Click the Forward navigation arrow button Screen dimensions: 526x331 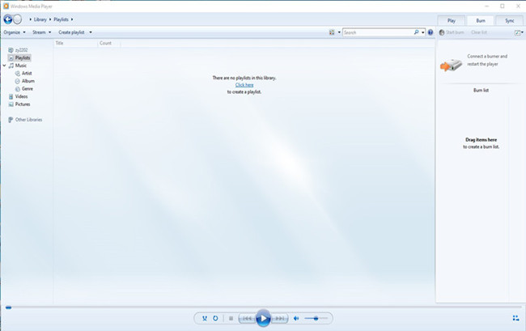click(18, 19)
